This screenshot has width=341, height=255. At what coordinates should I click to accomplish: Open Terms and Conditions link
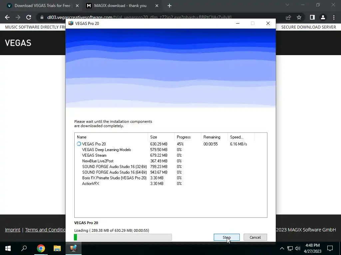(x=45, y=230)
